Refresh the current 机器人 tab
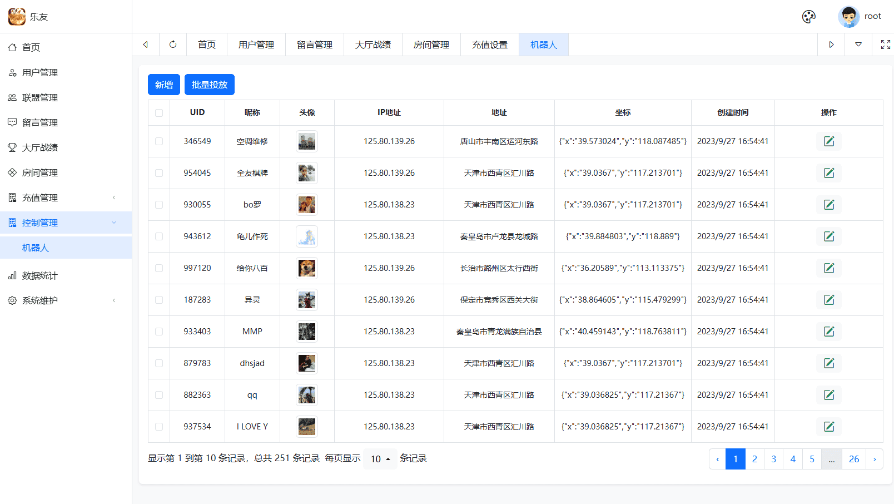This screenshot has height=504, width=894. point(173,45)
